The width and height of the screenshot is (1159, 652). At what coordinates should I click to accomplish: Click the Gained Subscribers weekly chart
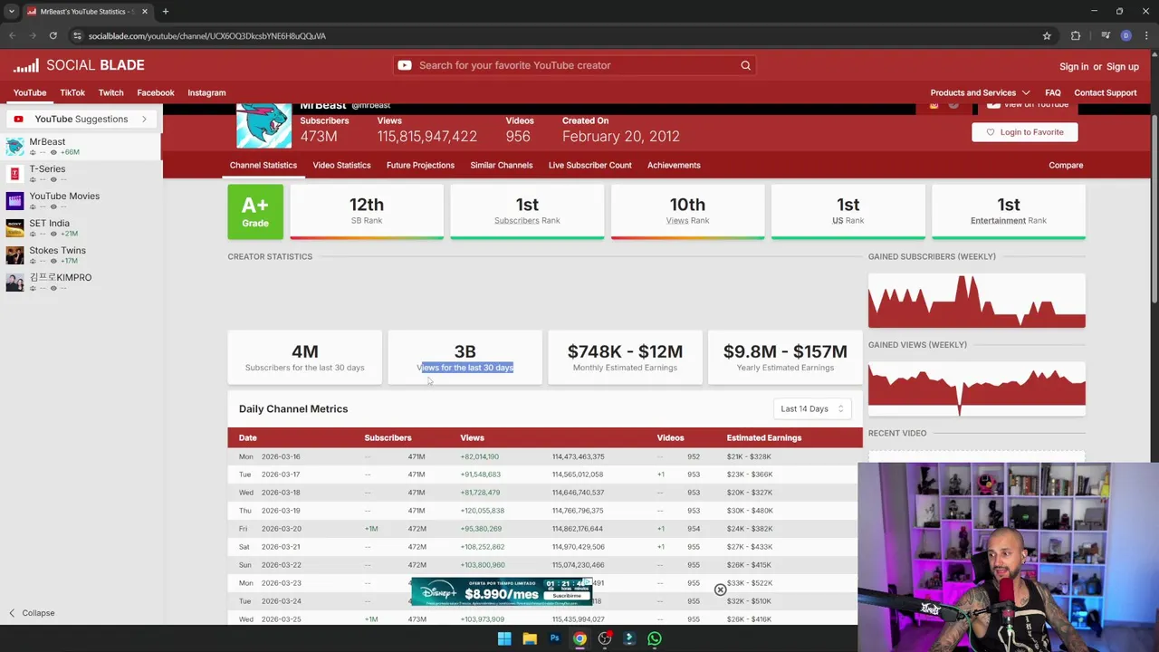click(x=976, y=301)
